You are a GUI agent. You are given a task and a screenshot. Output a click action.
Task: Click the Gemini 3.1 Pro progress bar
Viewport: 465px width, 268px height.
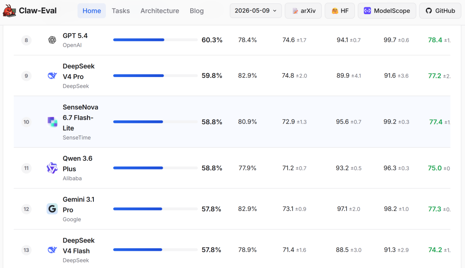pos(155,209)
